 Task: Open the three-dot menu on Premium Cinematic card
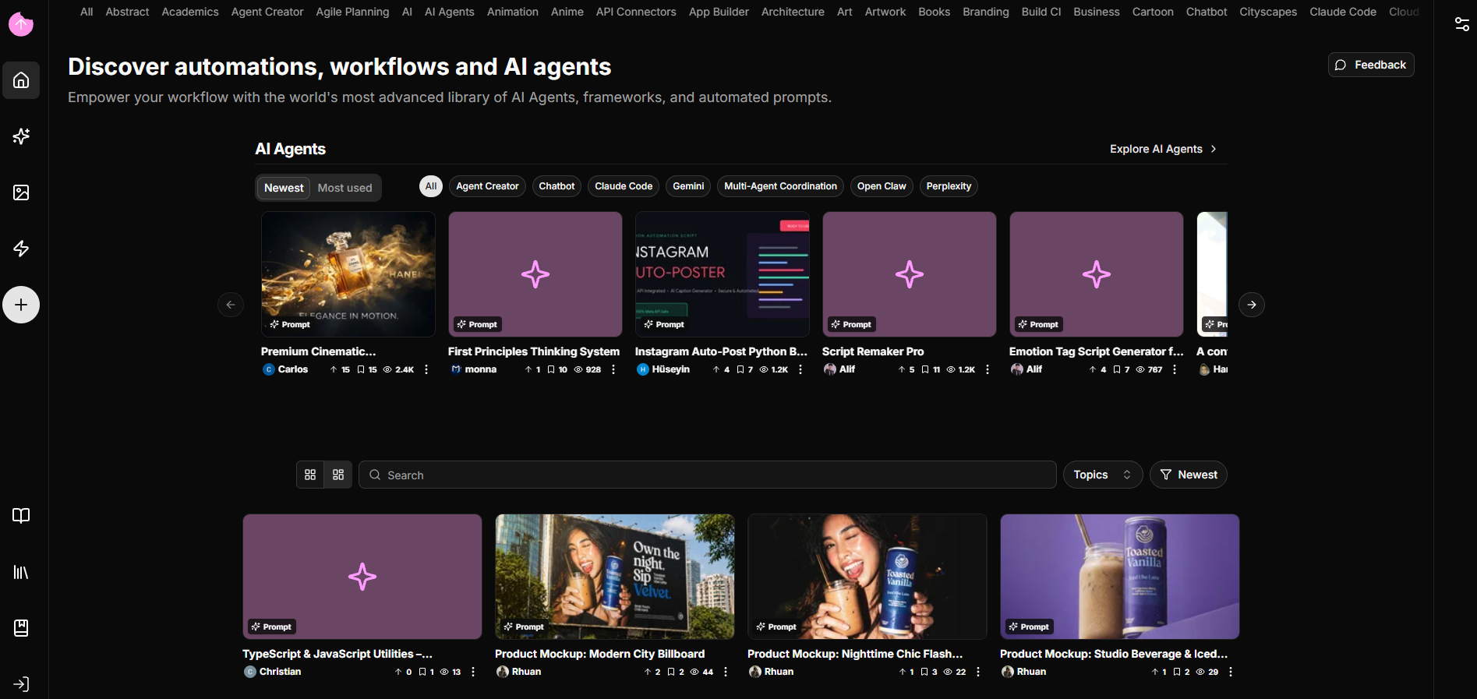(x=426, y=369)
